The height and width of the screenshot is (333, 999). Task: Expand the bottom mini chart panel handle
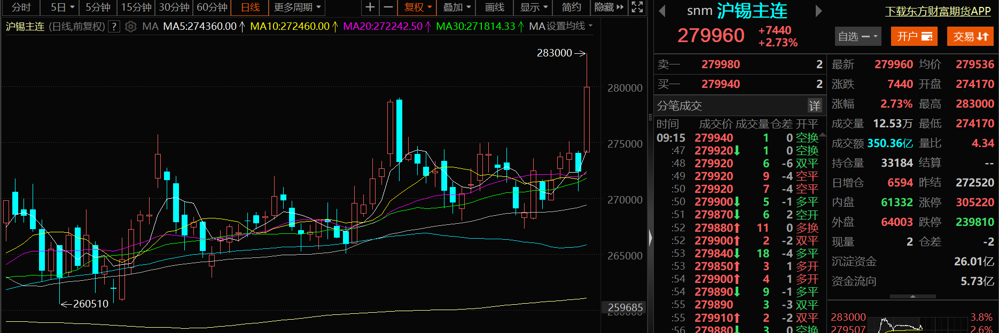pyautogui.click(x=912, y=296)
